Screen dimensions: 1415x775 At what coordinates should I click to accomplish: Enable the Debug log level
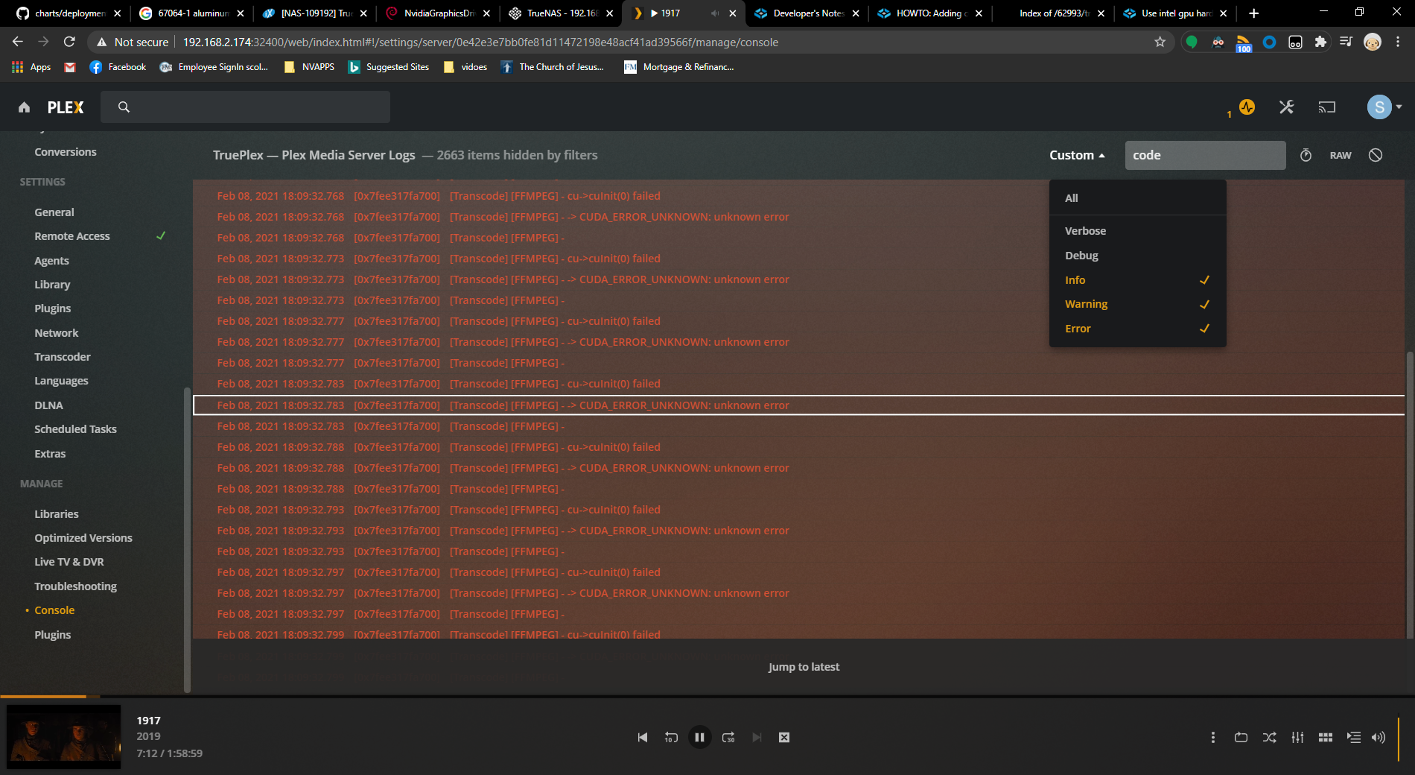coord(1137,256)
